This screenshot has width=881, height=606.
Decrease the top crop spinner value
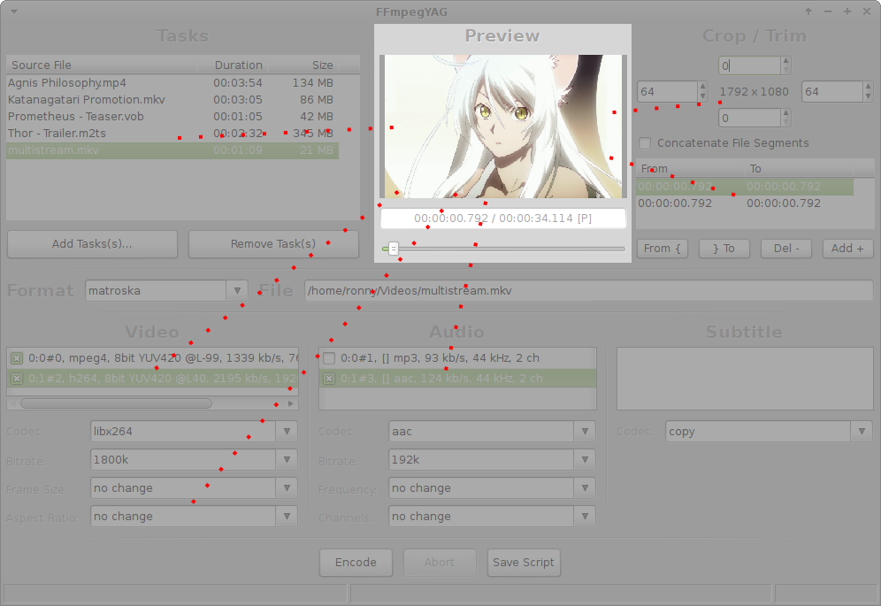[x=786, y=70]
